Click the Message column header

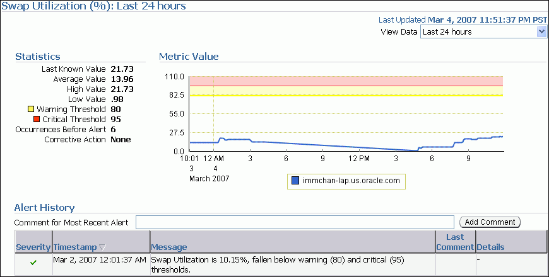169,247
